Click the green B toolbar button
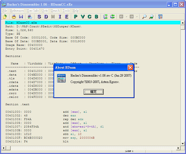Viewport: 186px width, 154px height. click(96, 17)
